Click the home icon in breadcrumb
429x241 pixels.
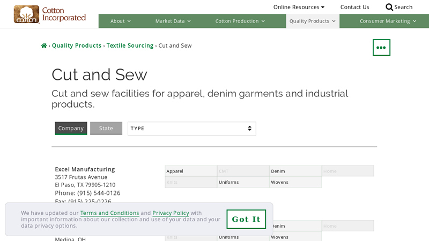coord(44,46)
